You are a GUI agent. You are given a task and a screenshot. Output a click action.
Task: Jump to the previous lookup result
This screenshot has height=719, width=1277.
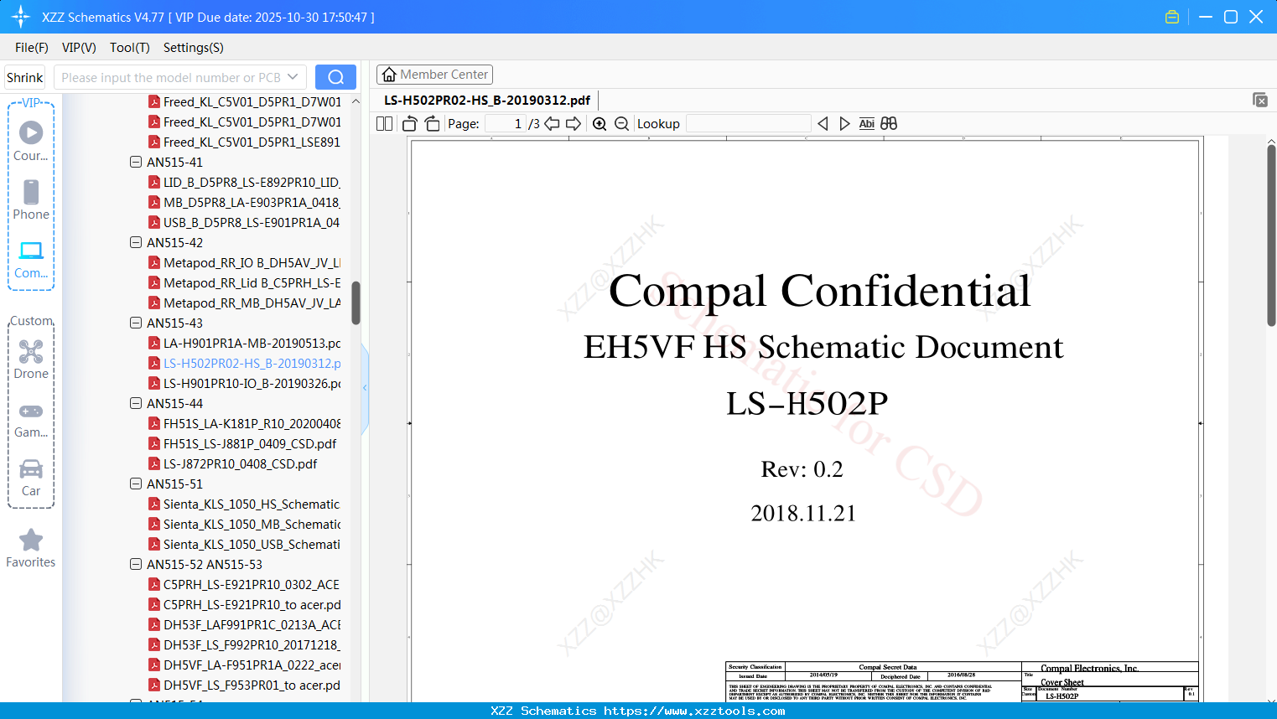(823, 124)
